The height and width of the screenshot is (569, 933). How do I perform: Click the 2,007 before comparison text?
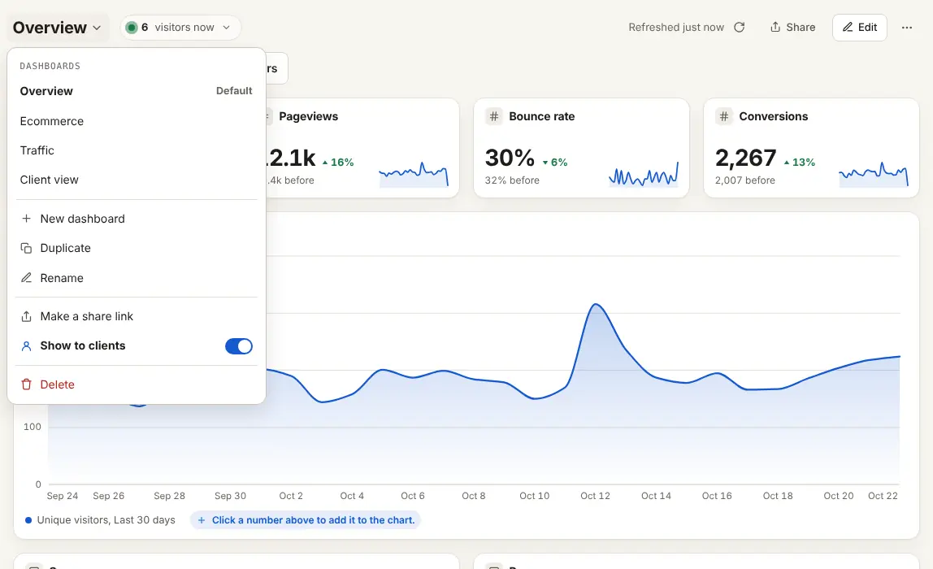[745, 180]
